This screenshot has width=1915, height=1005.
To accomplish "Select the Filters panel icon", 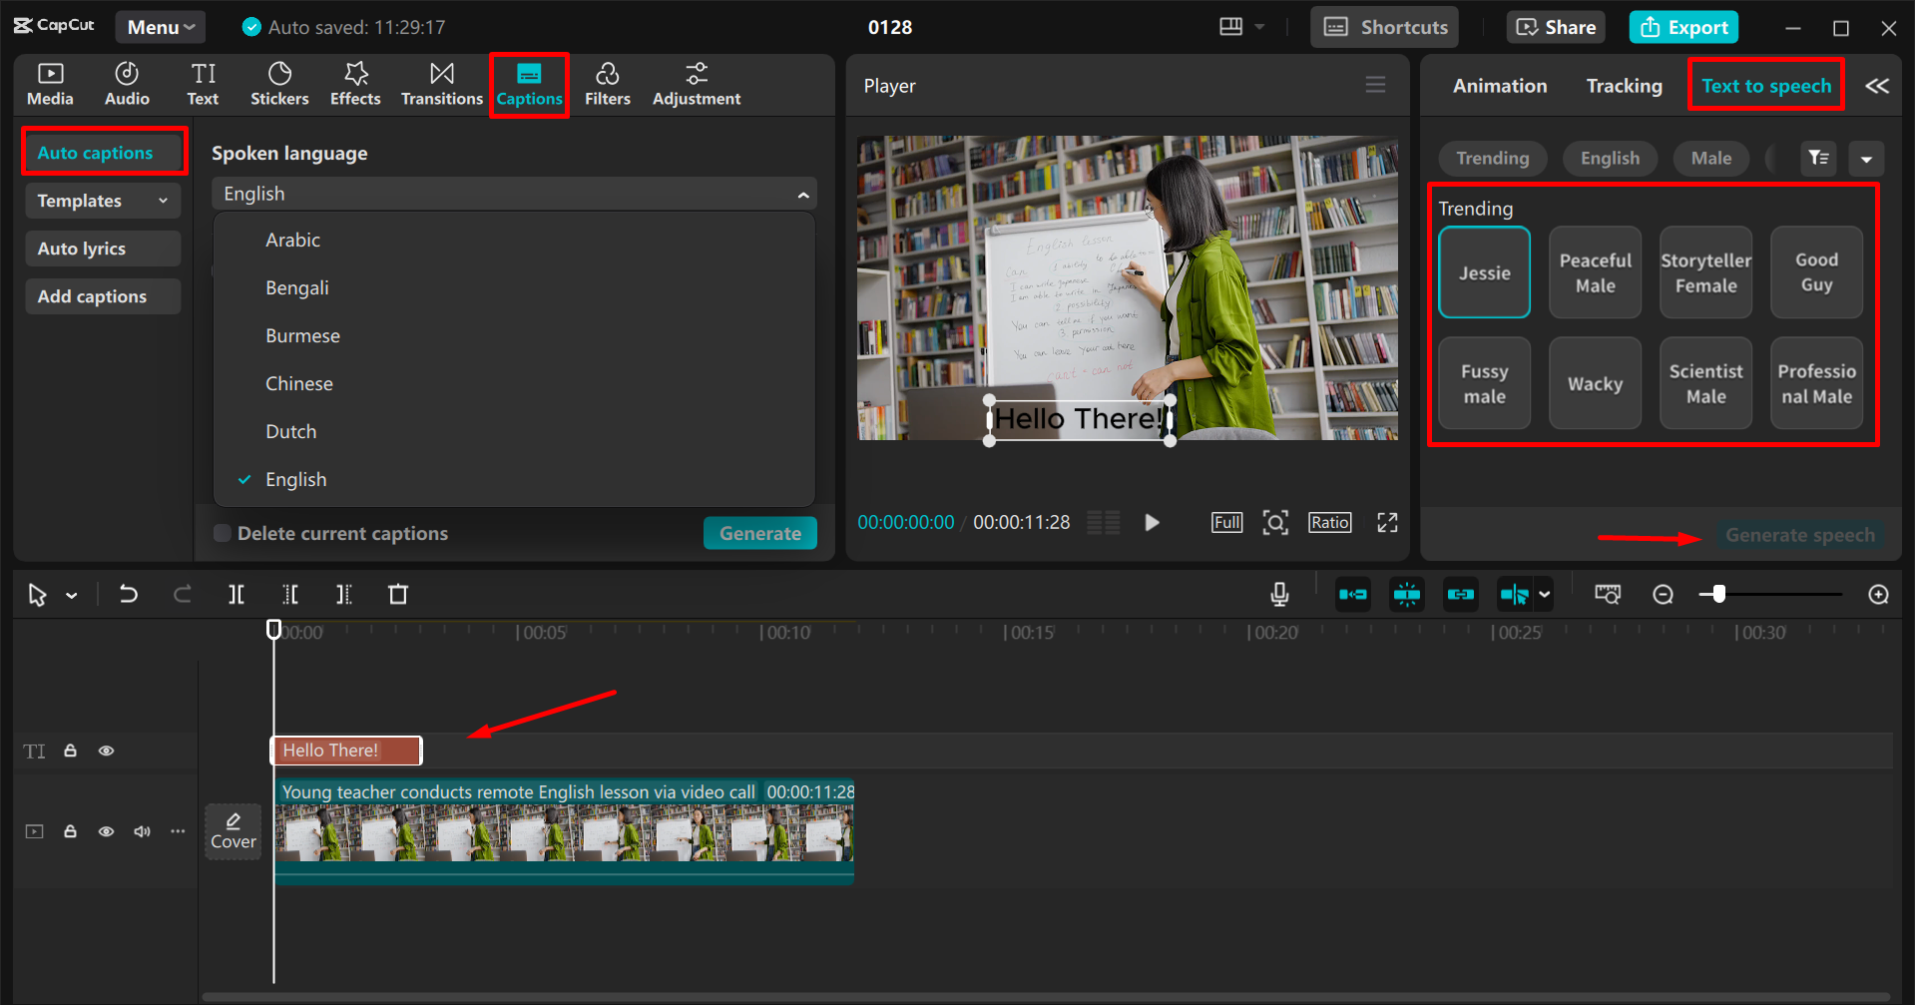I will pos(608,84).
